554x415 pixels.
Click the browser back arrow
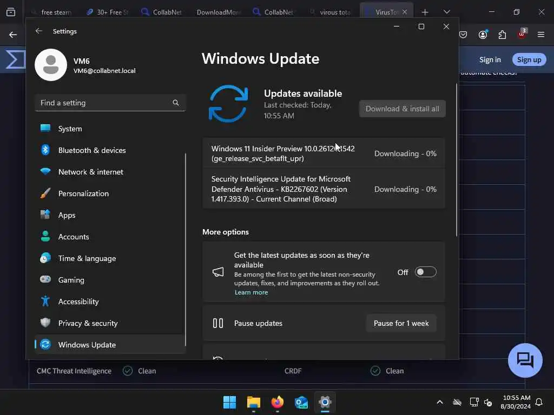13,35
